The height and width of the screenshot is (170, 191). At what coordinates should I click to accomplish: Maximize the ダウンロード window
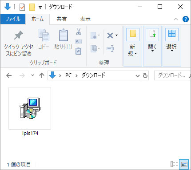pos(160,7)
